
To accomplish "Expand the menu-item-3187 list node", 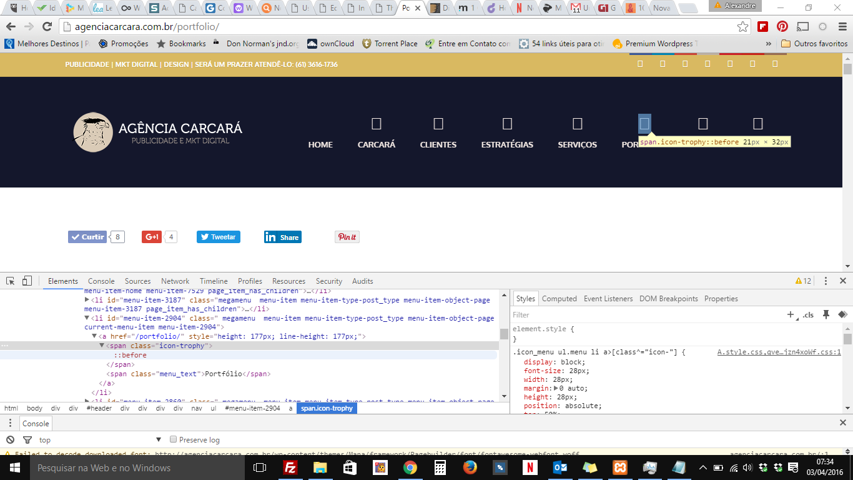I will point(87,300).
